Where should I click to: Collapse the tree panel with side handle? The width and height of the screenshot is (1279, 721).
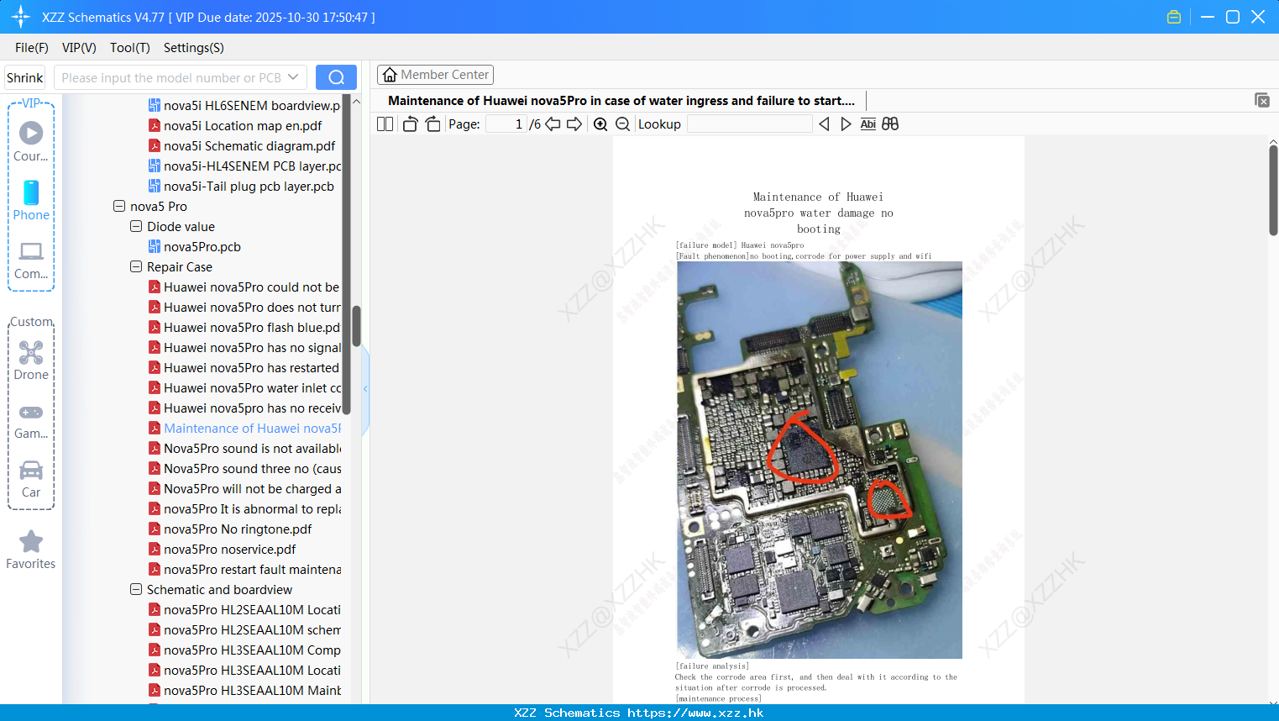click(x=365, y=389)
